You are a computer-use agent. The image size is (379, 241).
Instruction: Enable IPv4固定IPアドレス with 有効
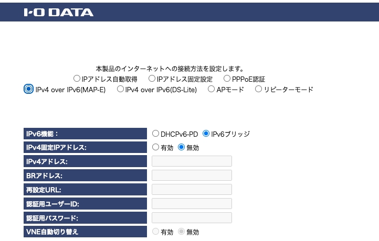pyautogui.click(x=156, y=147)
